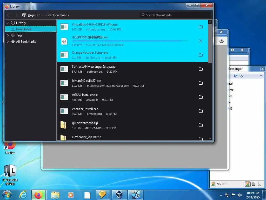This screenshot has width=266, height=200.
Task: Click the iso disc file icon
Action: coord(64,41)
